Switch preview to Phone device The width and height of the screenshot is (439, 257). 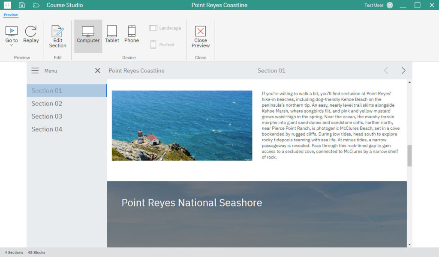tap(132, 34)
